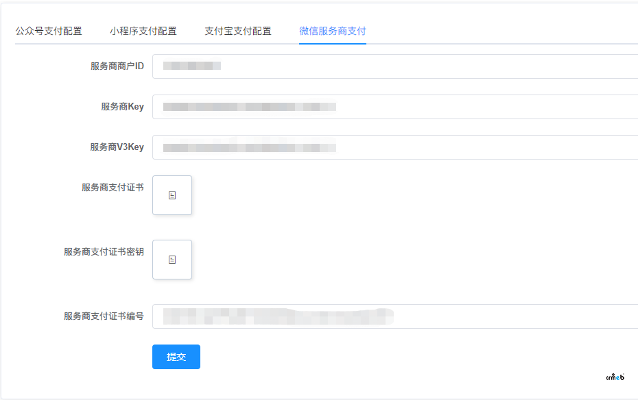Go to the 微信服务商支付 tab
The width and height of the screenshot is (638, 400).
pyautogui.click(x=333, y=31)
